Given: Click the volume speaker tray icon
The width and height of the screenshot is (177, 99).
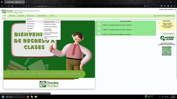Looking at the screenshot, I should point(168,97).
